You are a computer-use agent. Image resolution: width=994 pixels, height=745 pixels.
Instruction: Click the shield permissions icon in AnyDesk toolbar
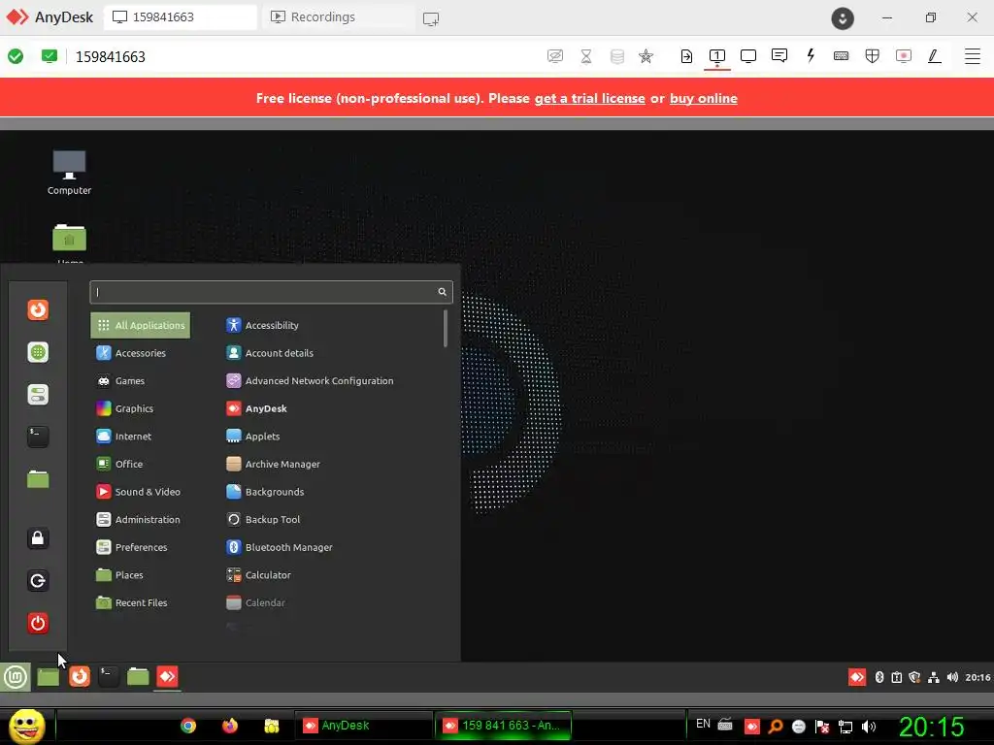coord(873,55)
